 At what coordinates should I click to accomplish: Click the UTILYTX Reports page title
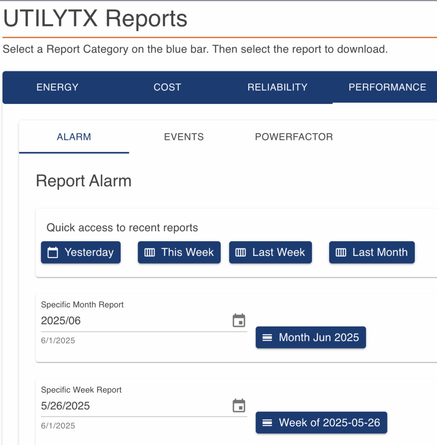click(x=95, y=19)
